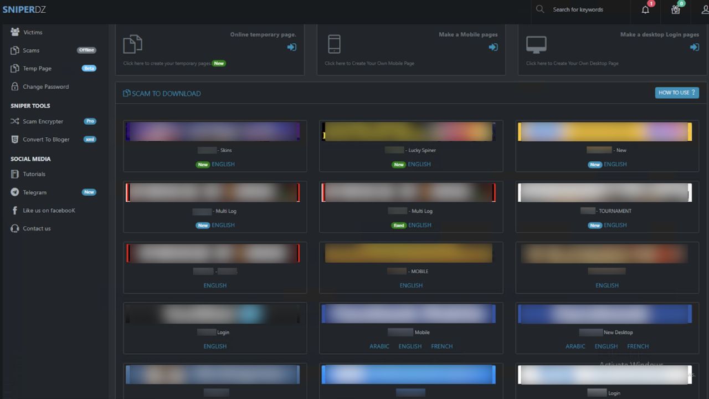Image resolution: width=709 pixels, height=399 pixels.
Task: Click the Telegram paper-plane icon
Action: pyautogui.click(x=15, y=192)
